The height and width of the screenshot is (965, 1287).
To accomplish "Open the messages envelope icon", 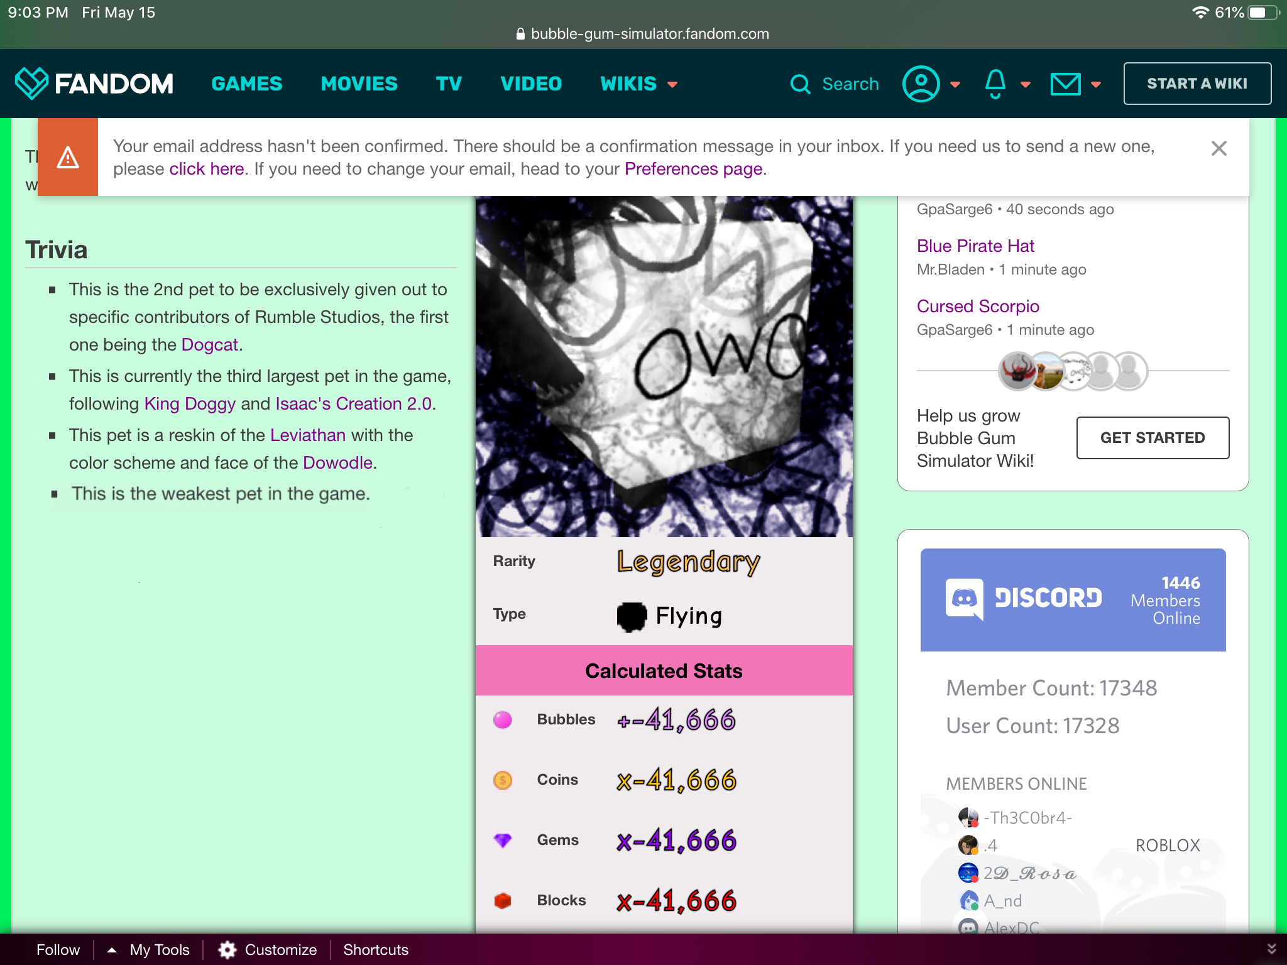I will click(x=1065, y=84).
